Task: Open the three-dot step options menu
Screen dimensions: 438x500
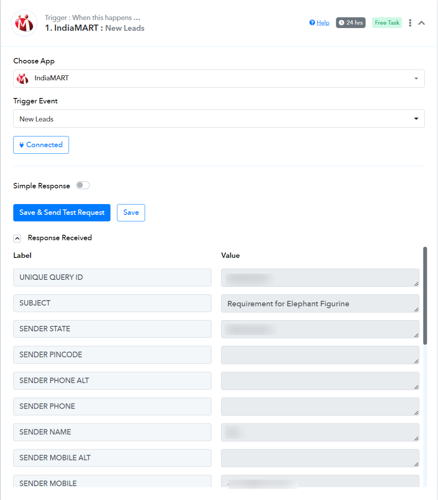Action: click(x=410, y=23)
